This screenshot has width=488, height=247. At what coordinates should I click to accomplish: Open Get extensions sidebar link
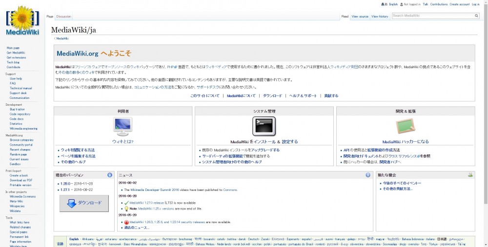[16, 57]
